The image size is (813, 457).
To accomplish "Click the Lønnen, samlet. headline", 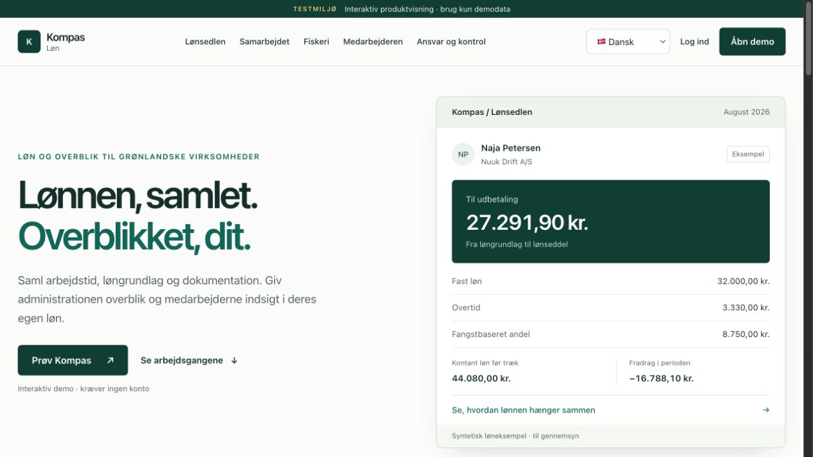I will (138, 196).
